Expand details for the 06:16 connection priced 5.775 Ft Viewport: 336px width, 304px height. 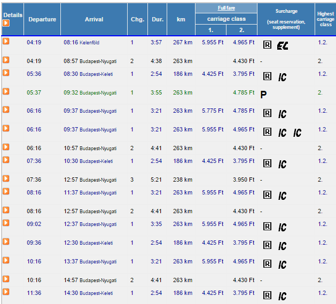(x=6, y=110)
